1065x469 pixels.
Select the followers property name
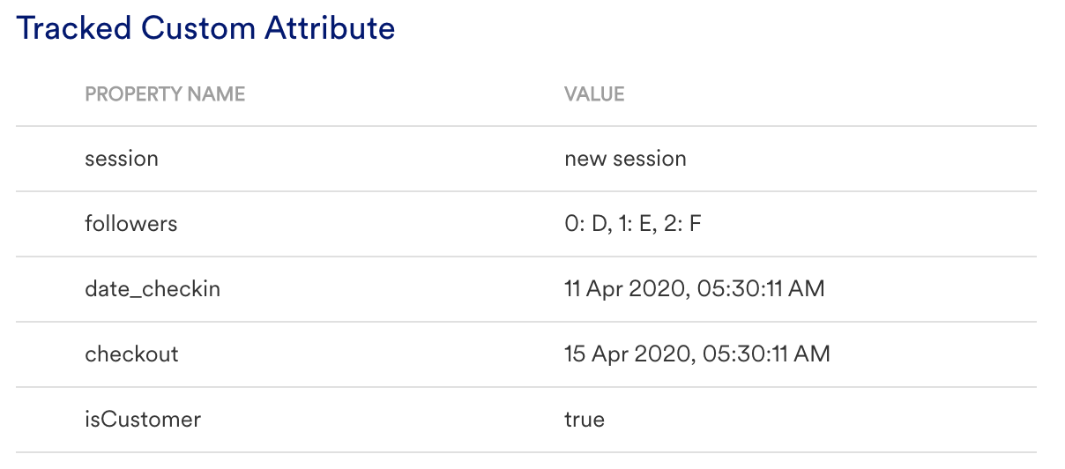tap(130, 224)
